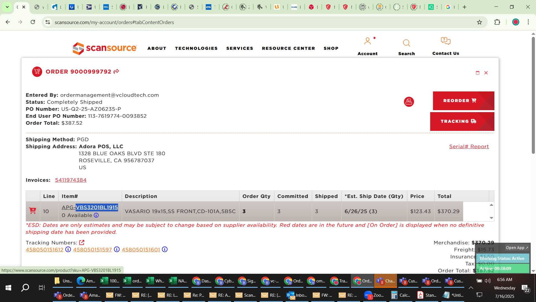Viewport: 536px width, 302px height.
Task: Open the Account menu icon
Action: point(368,41)
